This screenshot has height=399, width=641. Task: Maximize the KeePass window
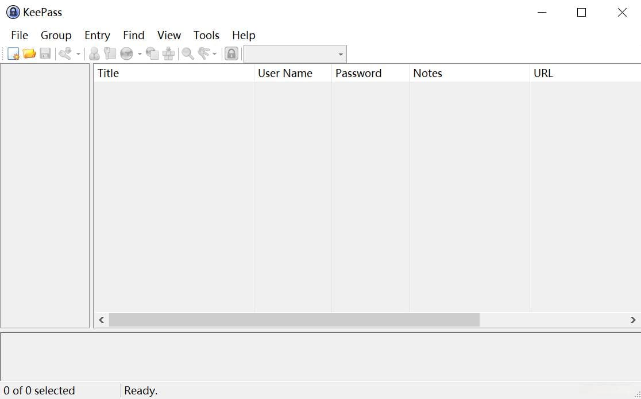point(581,12)
